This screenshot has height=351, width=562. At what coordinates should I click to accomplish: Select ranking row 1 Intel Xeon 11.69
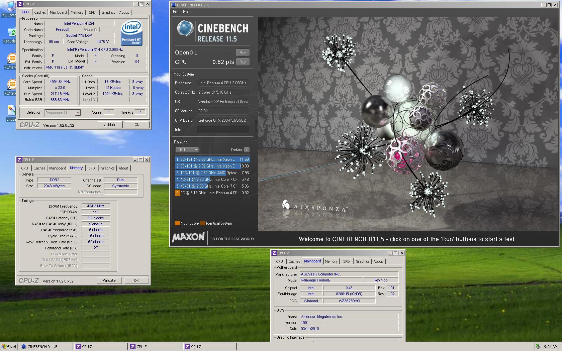click(x=212, y=159)
